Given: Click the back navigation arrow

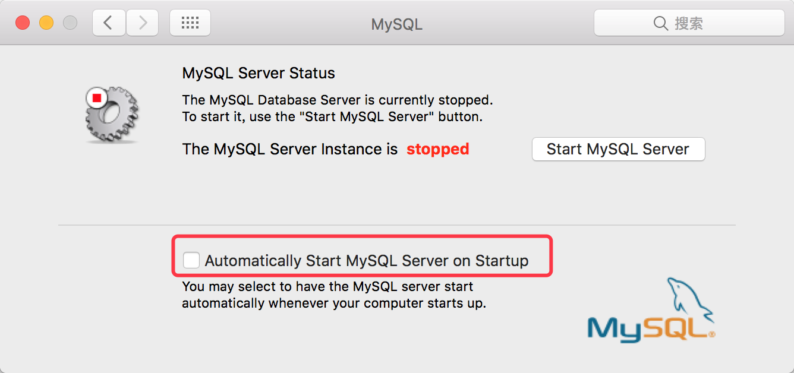Looking at the screenshot, I should tap(108, 23).
